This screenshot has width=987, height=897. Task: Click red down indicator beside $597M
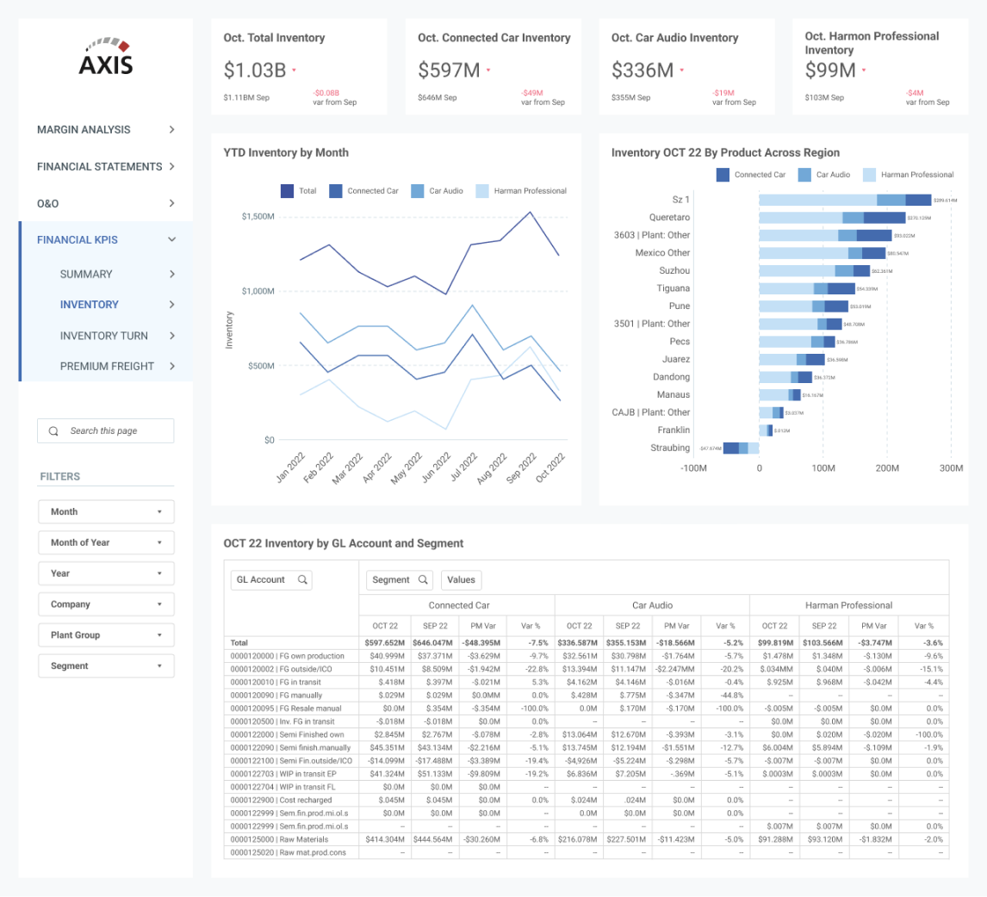[488, 70]
